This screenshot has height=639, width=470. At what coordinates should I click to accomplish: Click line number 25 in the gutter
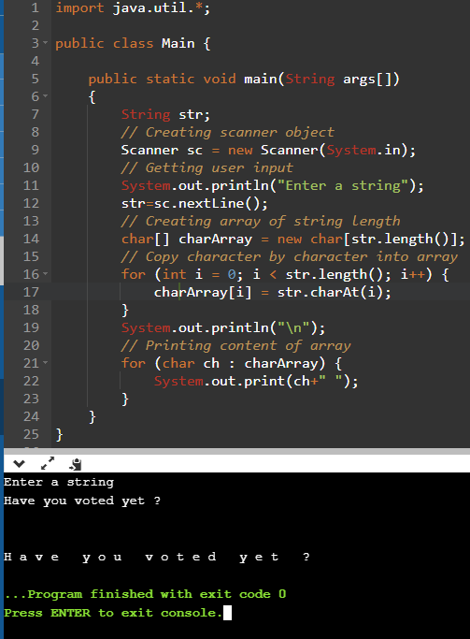click(x=32, y=434)
